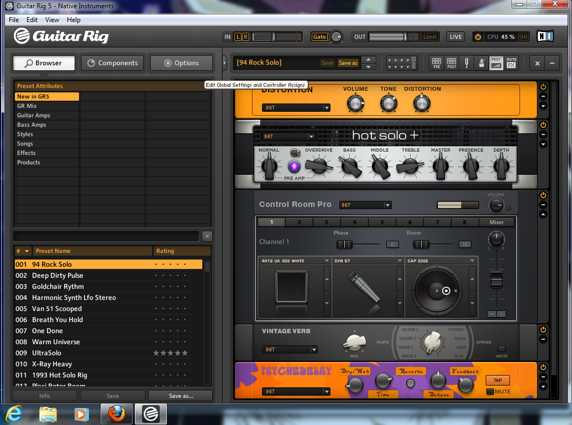572x425 pixels.
Task: Toggle the Vintage Verb MUTE switch
Action: [502, 349]
